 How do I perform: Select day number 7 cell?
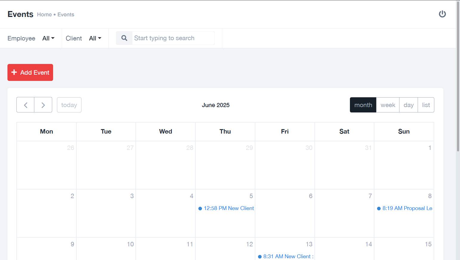[x=344, y=213]
